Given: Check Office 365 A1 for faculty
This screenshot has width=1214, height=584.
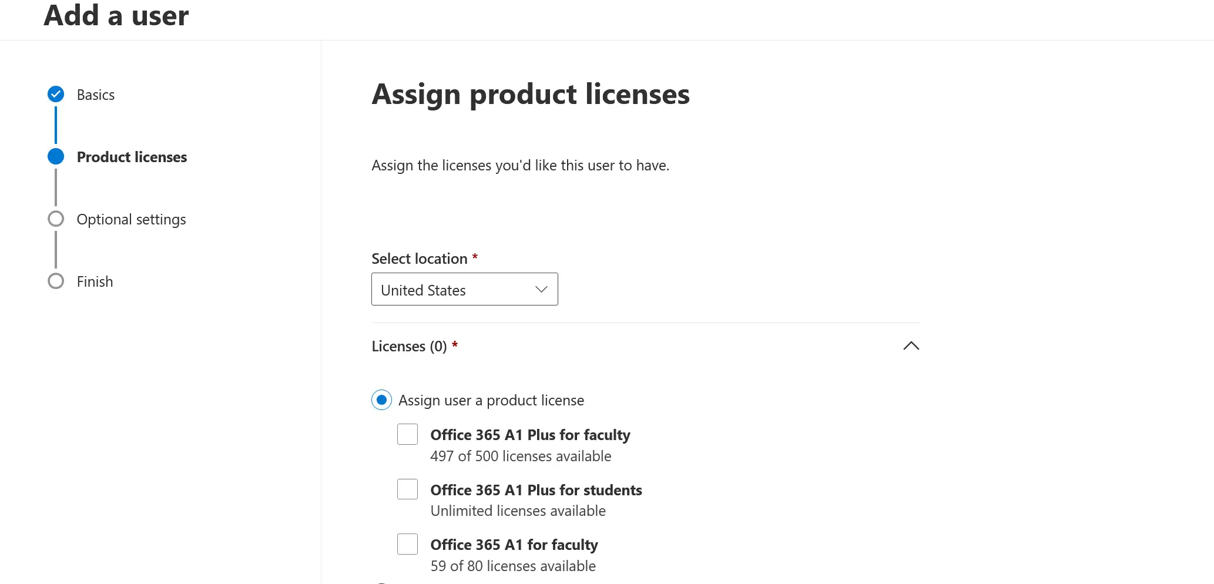Looking at the screenshot, I should 407,544.
